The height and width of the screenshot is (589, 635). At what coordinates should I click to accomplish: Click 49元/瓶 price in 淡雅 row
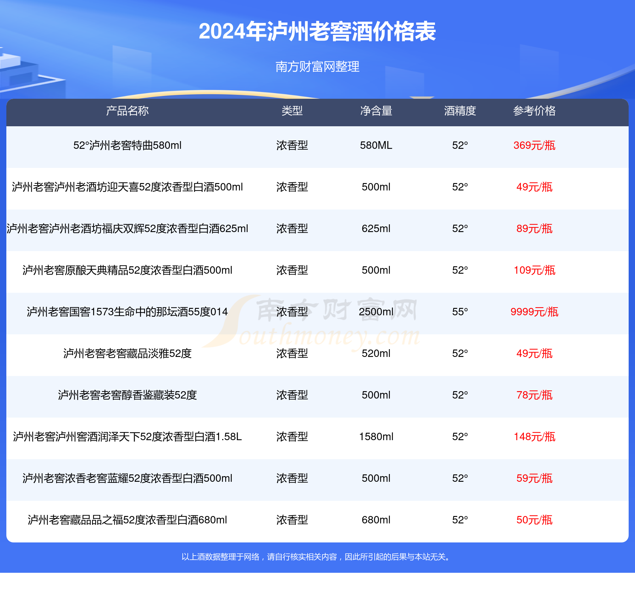click(534, 353)
